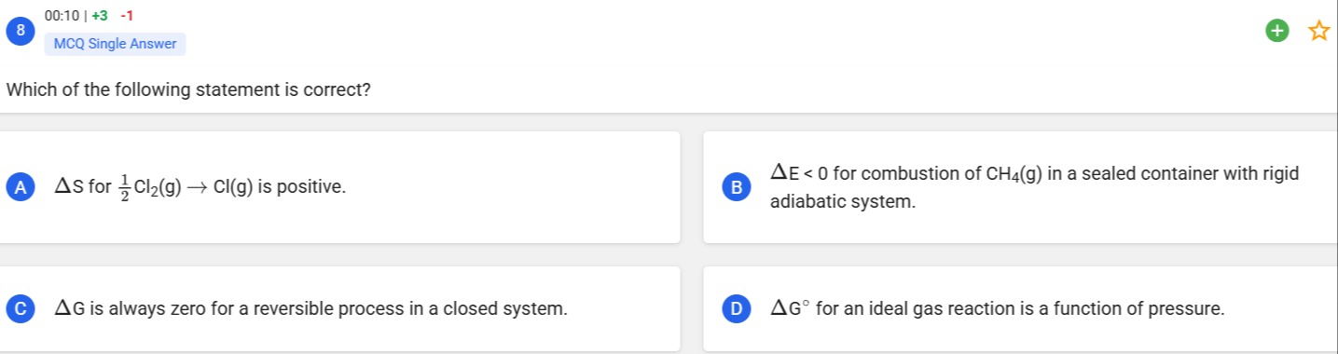Screen dimensions: 1338x354
Task: Click the 'Which of the following statement is correct?' question
Action: (189, 90)
